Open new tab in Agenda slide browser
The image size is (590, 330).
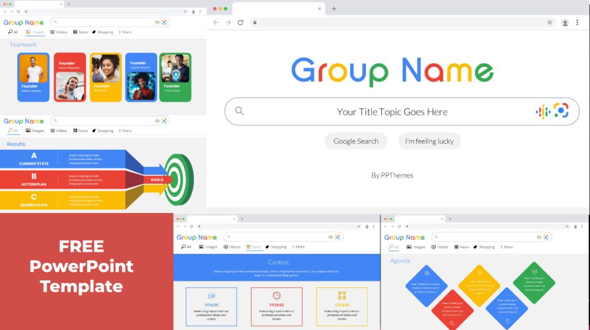click(x=449, y=219)
